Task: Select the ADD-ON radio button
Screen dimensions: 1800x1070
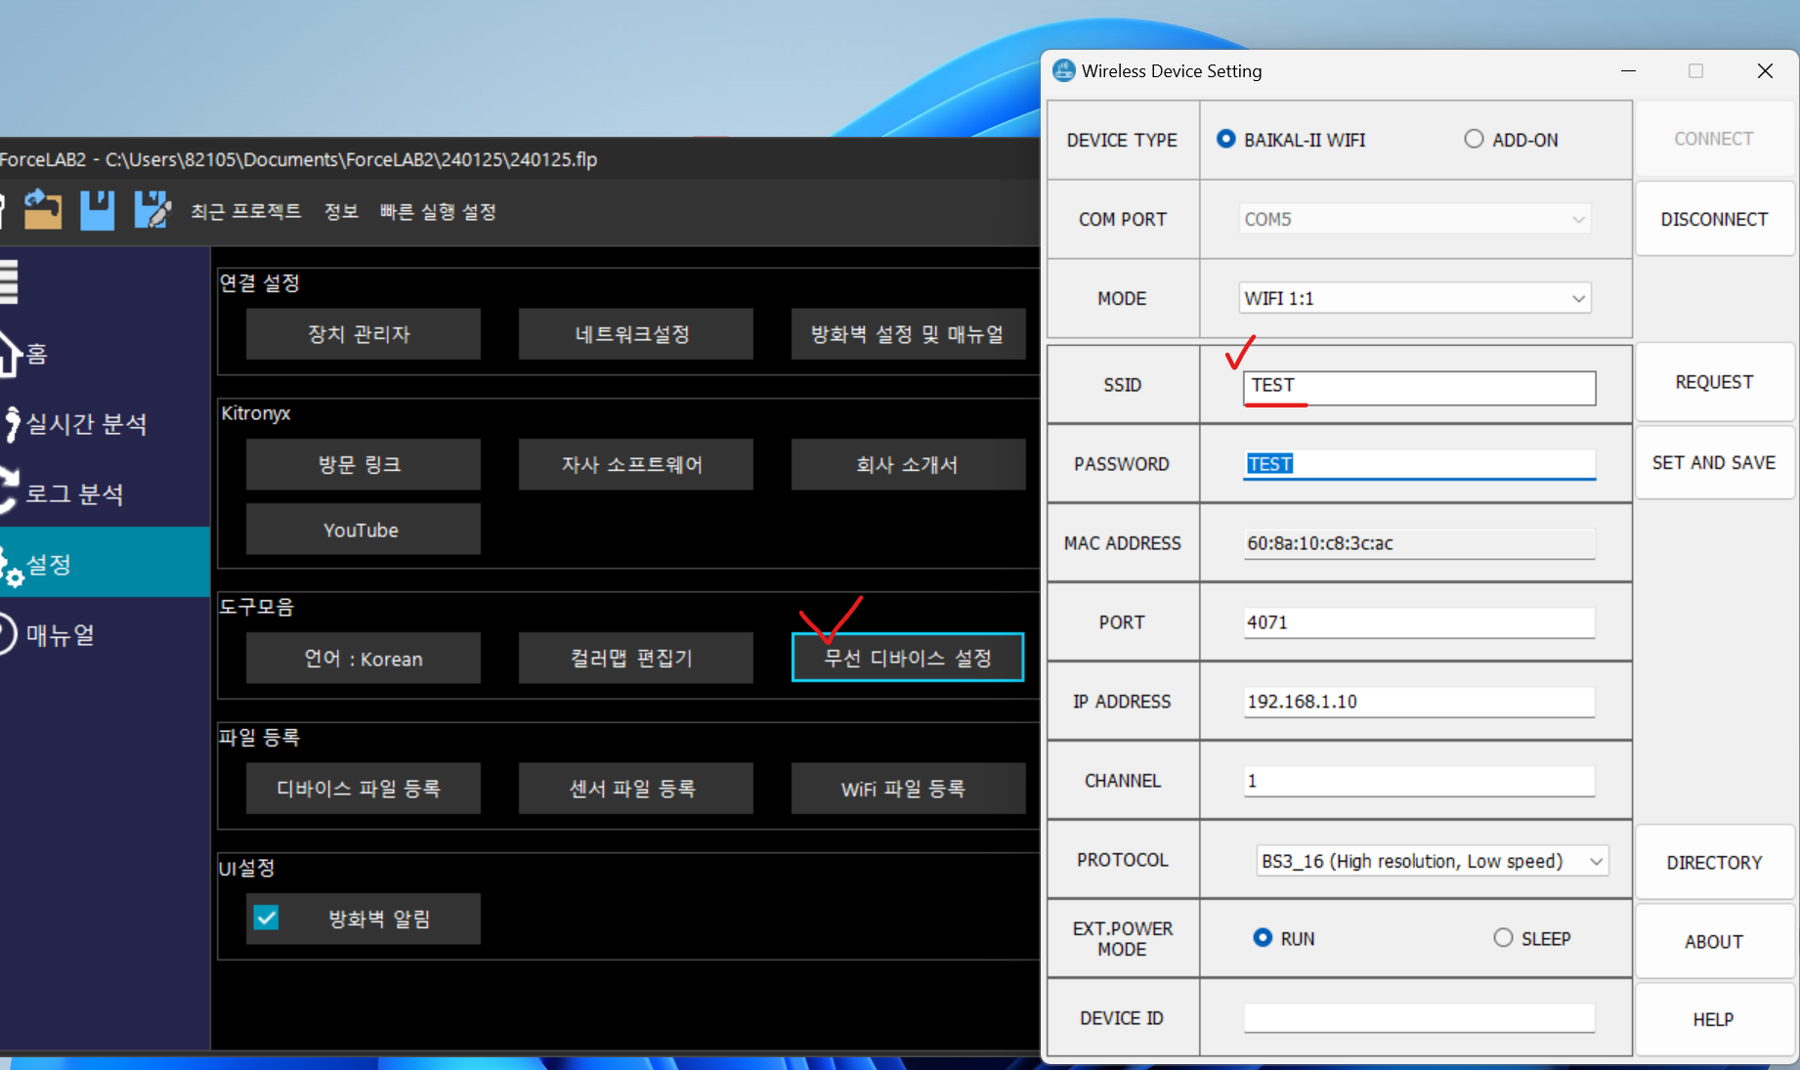Action: [1474, 139]
